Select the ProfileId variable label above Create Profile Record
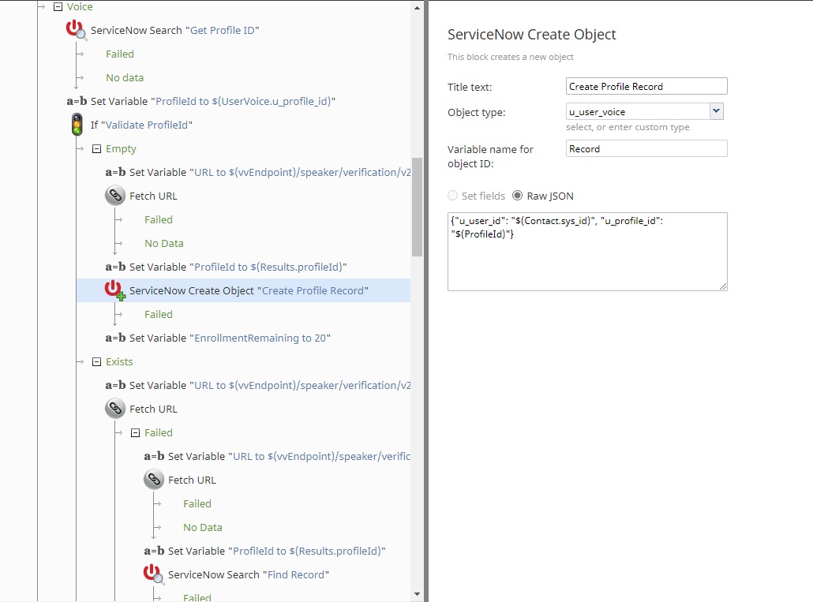The height and width of the screenshot is (602, 813). click(x=238, y=267)
